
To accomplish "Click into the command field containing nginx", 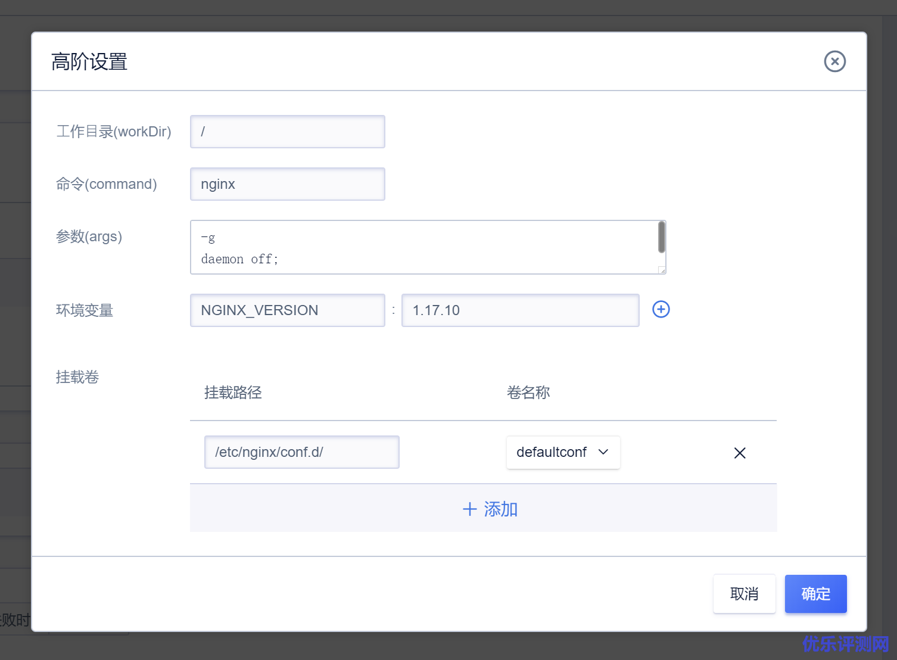I will click(x=287, y=184).
